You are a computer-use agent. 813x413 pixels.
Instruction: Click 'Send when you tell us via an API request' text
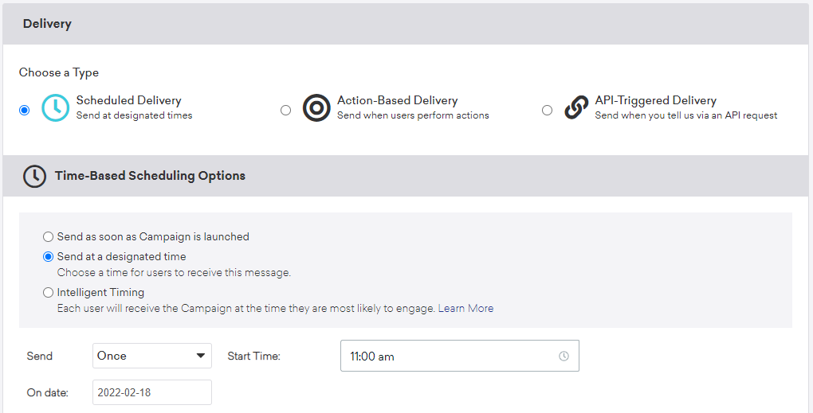pos(685,115)
